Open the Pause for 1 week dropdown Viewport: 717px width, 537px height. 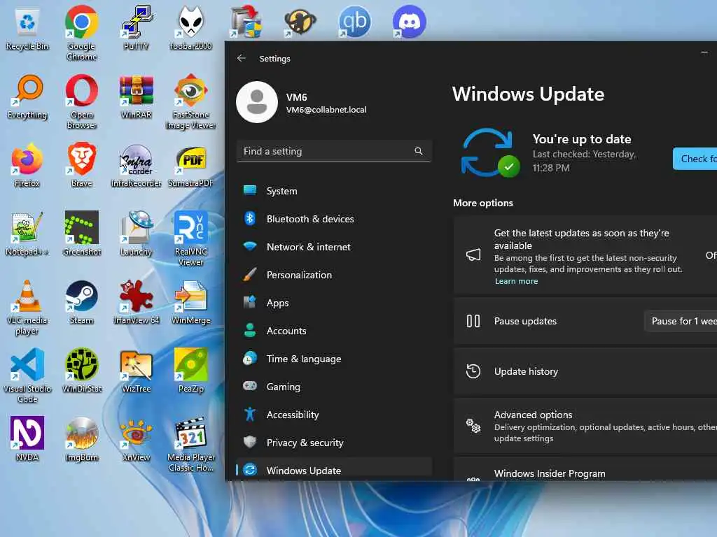click(x=681, y=321)
